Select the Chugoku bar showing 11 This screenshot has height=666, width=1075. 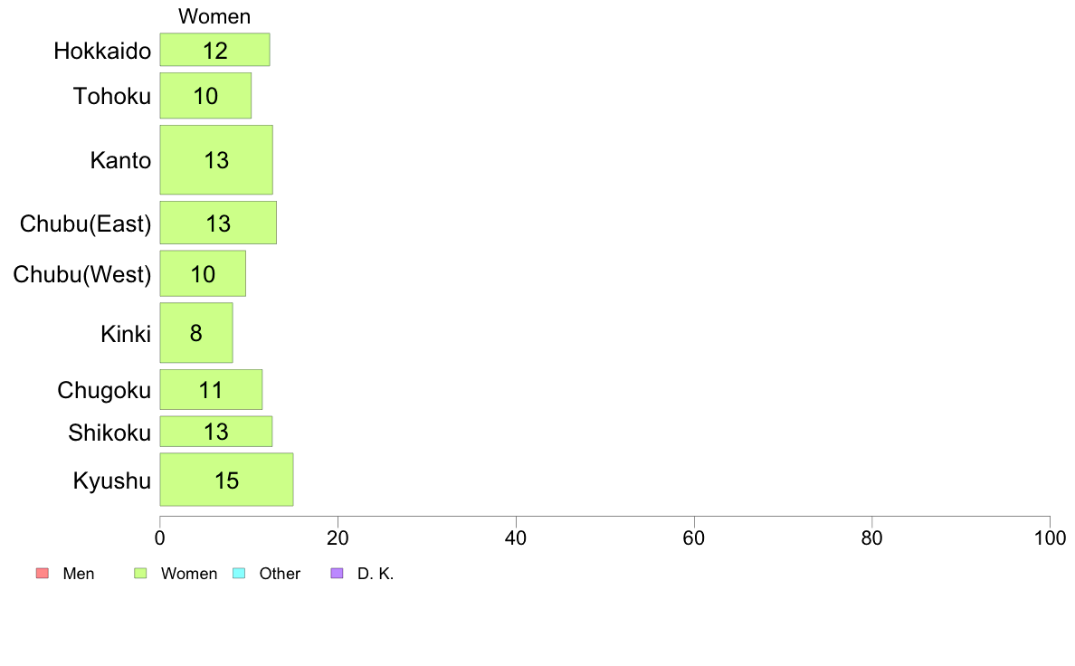211,390
